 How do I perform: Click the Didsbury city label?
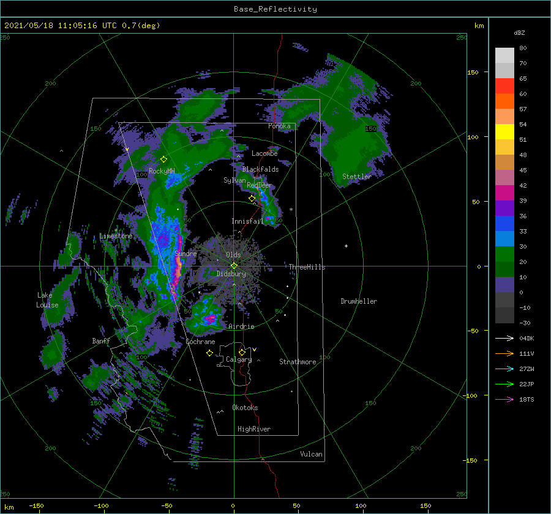(231, 274)
